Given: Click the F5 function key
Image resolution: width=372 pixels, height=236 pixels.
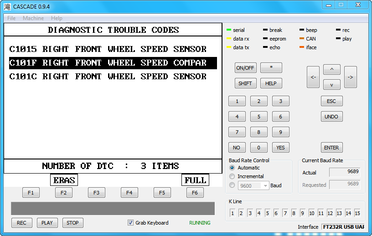Looking at the screenshot, I should tap(162, 193).
